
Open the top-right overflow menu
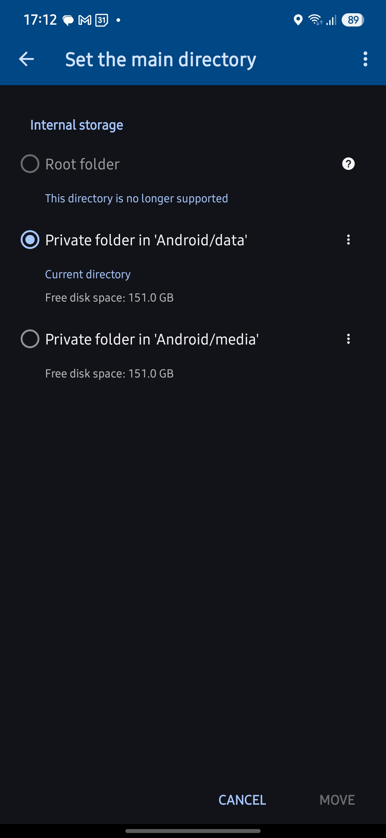tap(365, 59)
